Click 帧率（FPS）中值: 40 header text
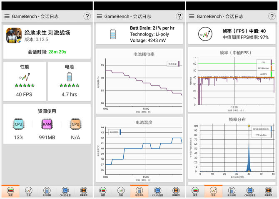279x199 pixels. point(244,31)
